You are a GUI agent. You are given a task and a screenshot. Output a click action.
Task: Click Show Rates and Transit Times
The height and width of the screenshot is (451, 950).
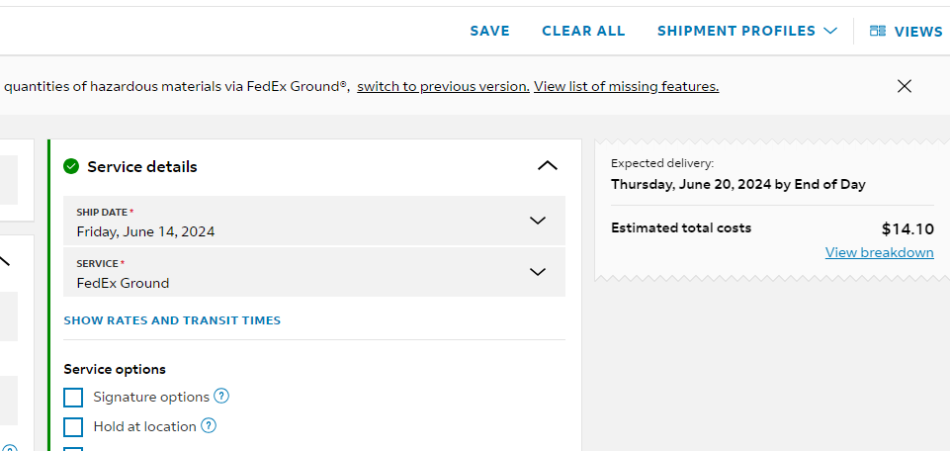(172, 320)
